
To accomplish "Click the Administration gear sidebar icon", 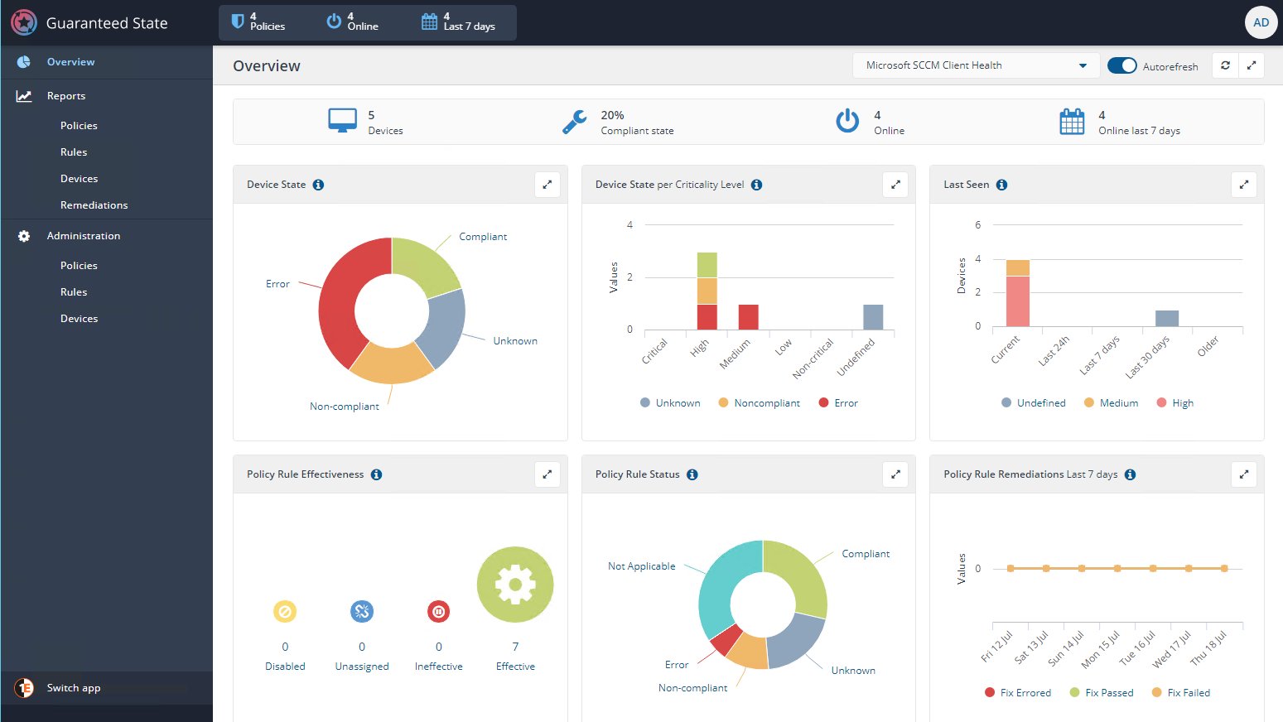I will point(24,236).
